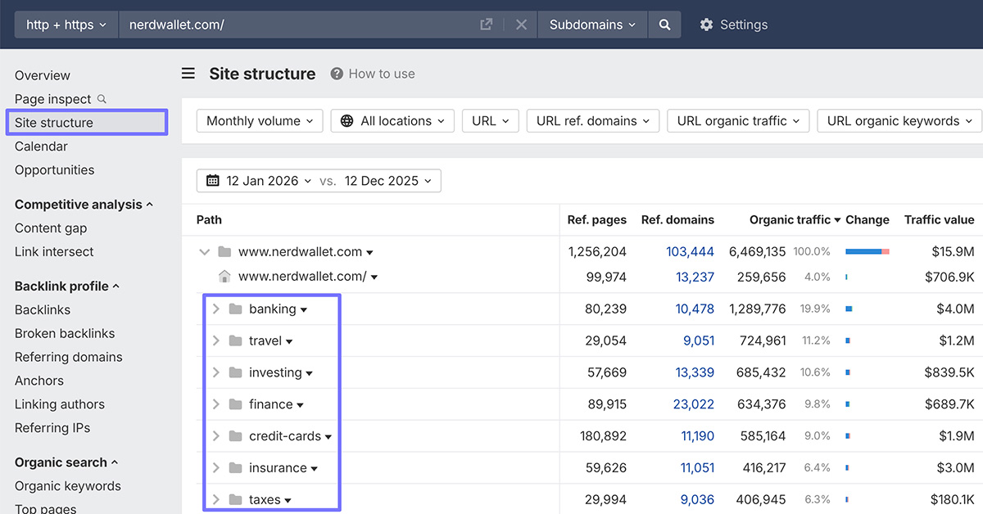Expand the banking folder row
This screenshot has height=514, width=983.
click(216, 309)
